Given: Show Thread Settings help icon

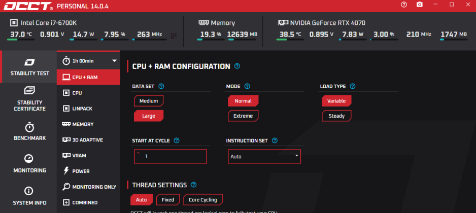Looking at the screenshot, I should click(x=193, y=185).
